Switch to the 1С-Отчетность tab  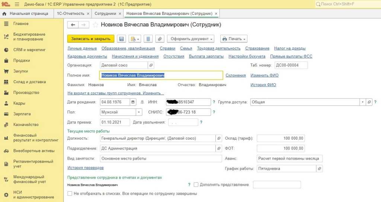[x=70, y=14]
